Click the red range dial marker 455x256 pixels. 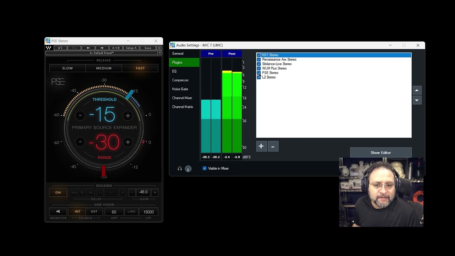pos(104,171)
